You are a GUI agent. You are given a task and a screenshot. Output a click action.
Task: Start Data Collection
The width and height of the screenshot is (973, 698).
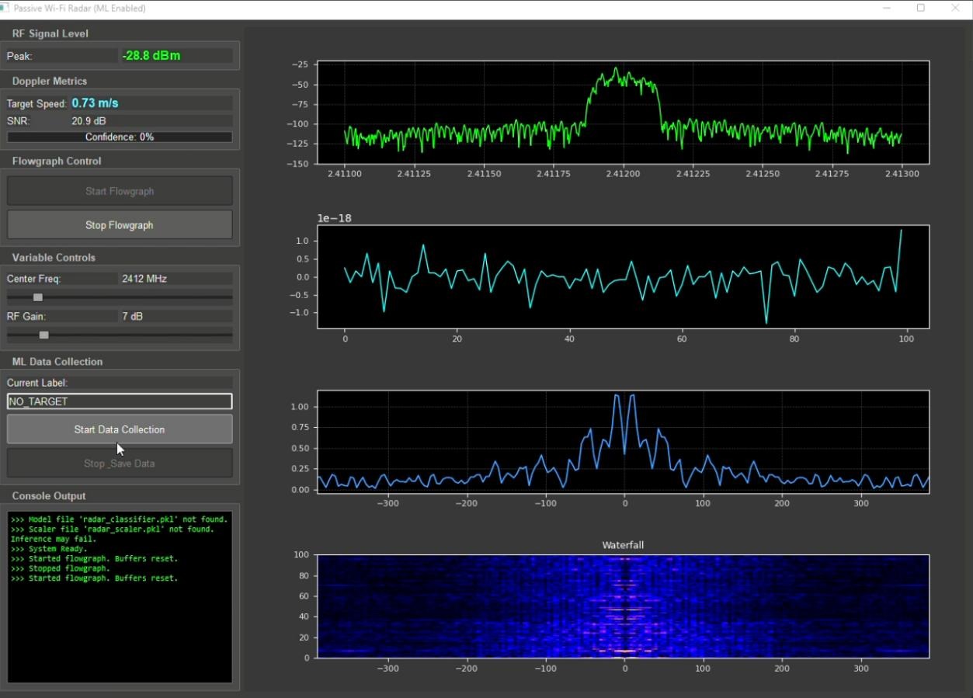tap(120, 429)
